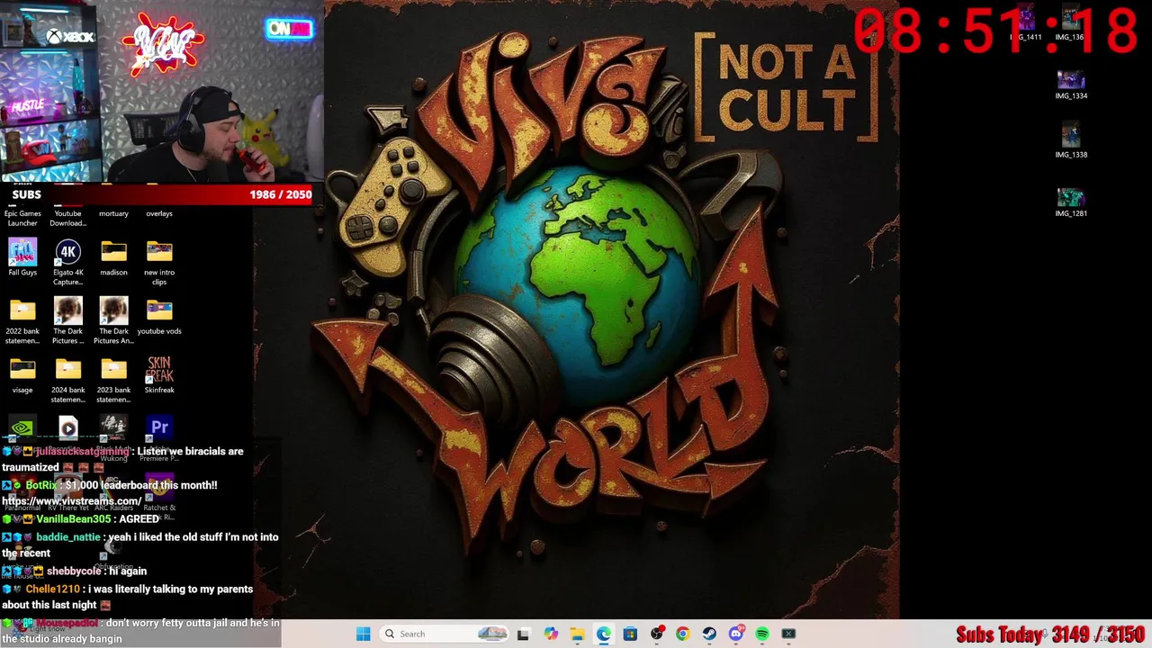Switch to Microsoft Edge in taskbar

pyautogui.click(x=603, y=634)
